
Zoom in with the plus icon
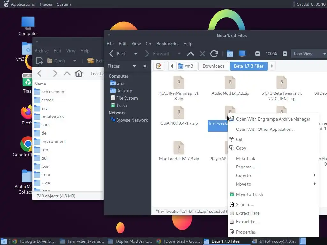point(285,54)
